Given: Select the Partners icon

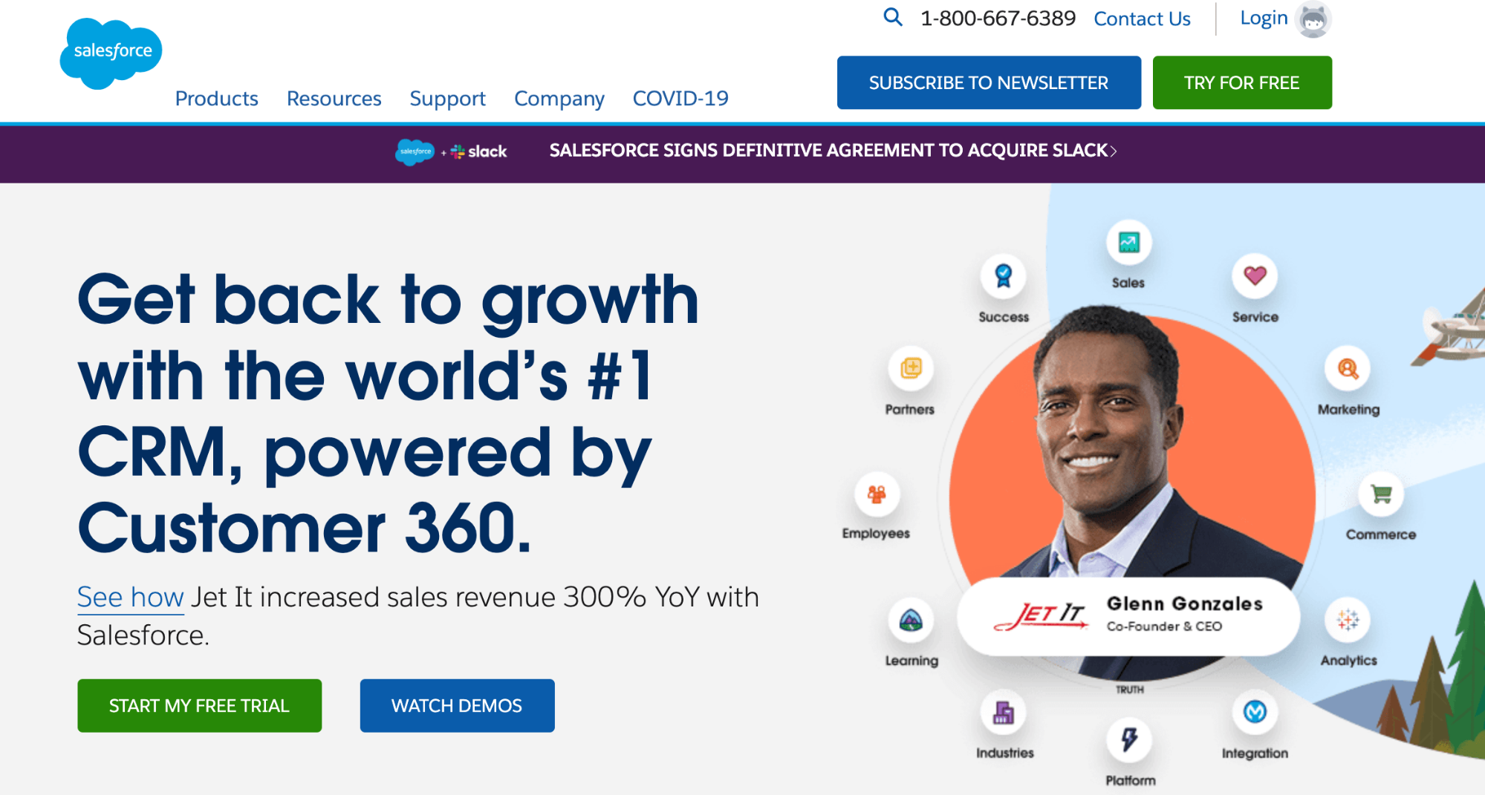Looking at the screenshot, I should [911, 368].
